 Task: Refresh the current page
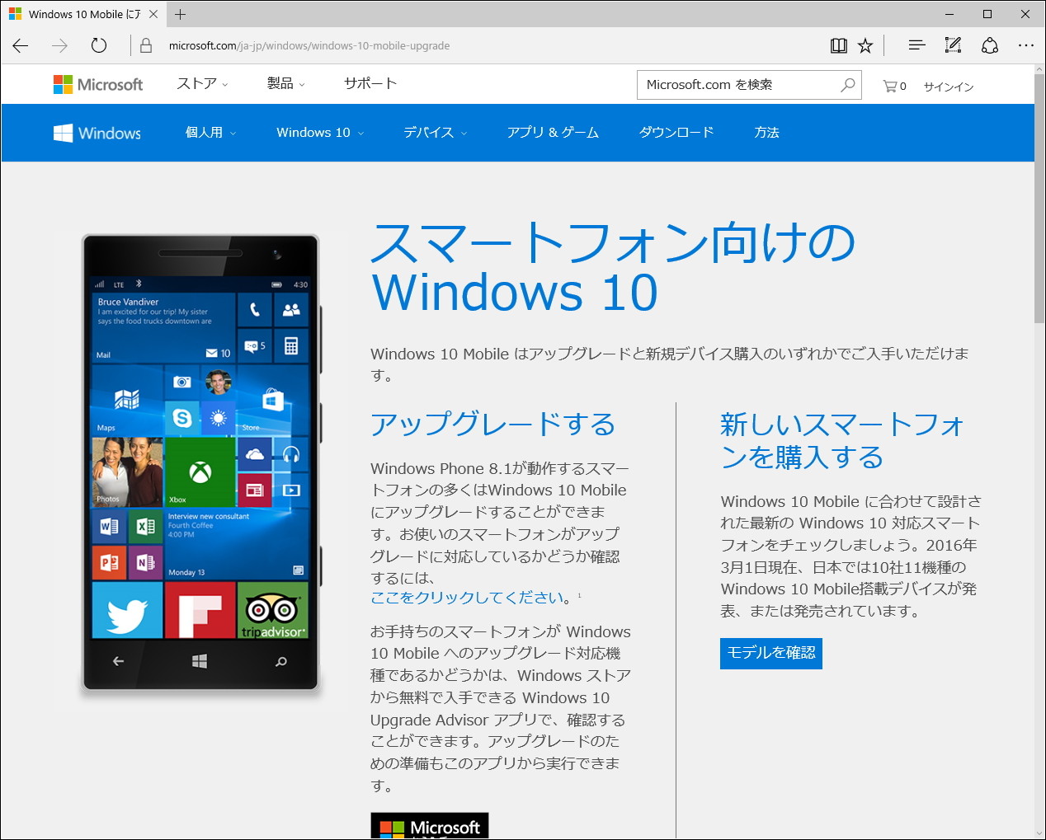coord(98,45)
